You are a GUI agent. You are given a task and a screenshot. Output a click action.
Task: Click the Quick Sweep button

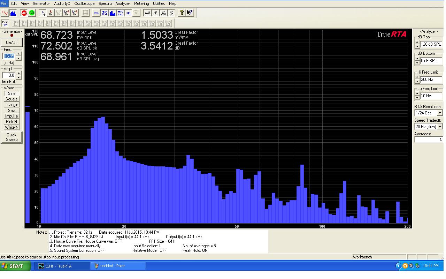point(11,137)
